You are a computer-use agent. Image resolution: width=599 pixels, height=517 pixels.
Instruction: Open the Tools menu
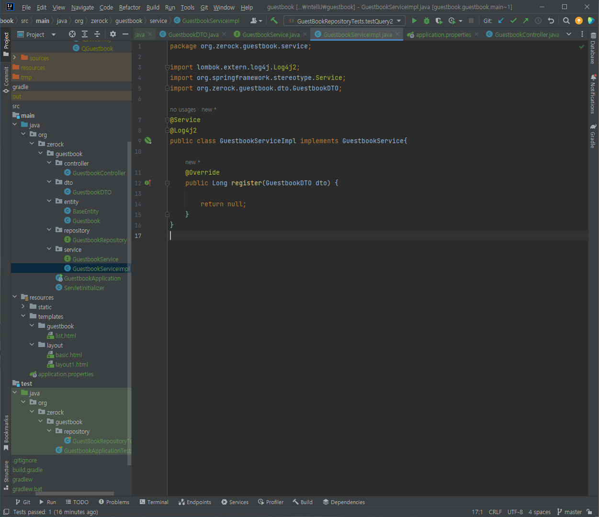coord(187,7)
